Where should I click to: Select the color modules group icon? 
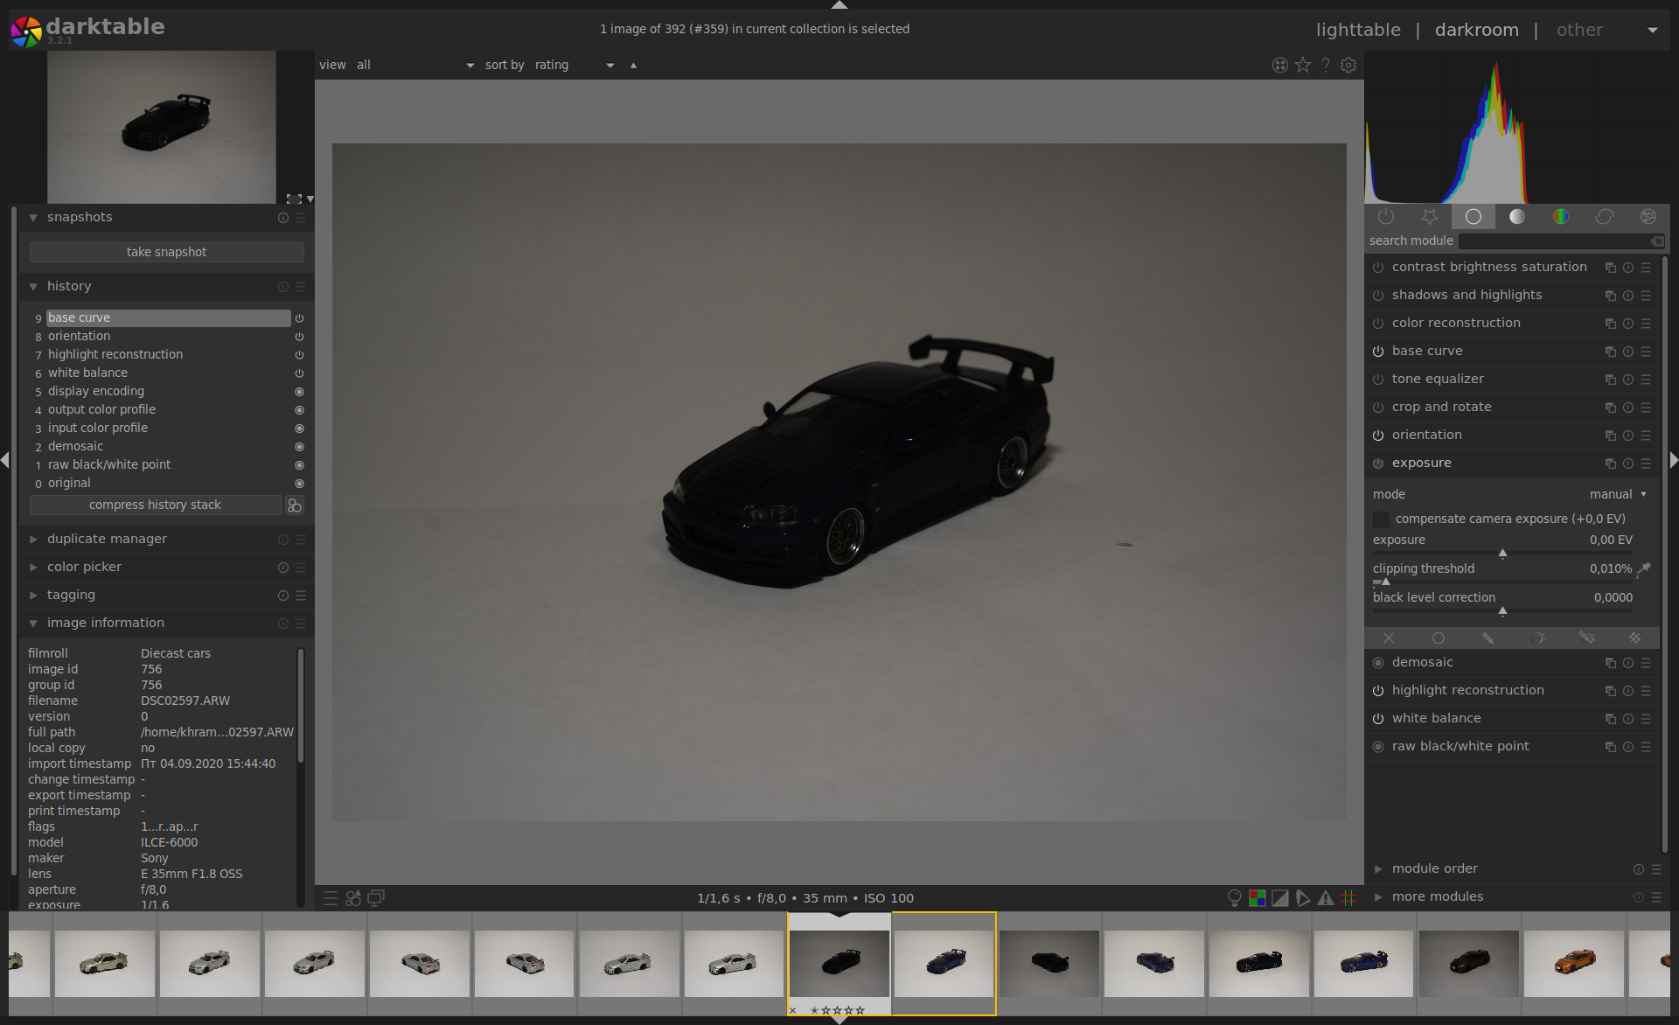[x=1561, y=216]
